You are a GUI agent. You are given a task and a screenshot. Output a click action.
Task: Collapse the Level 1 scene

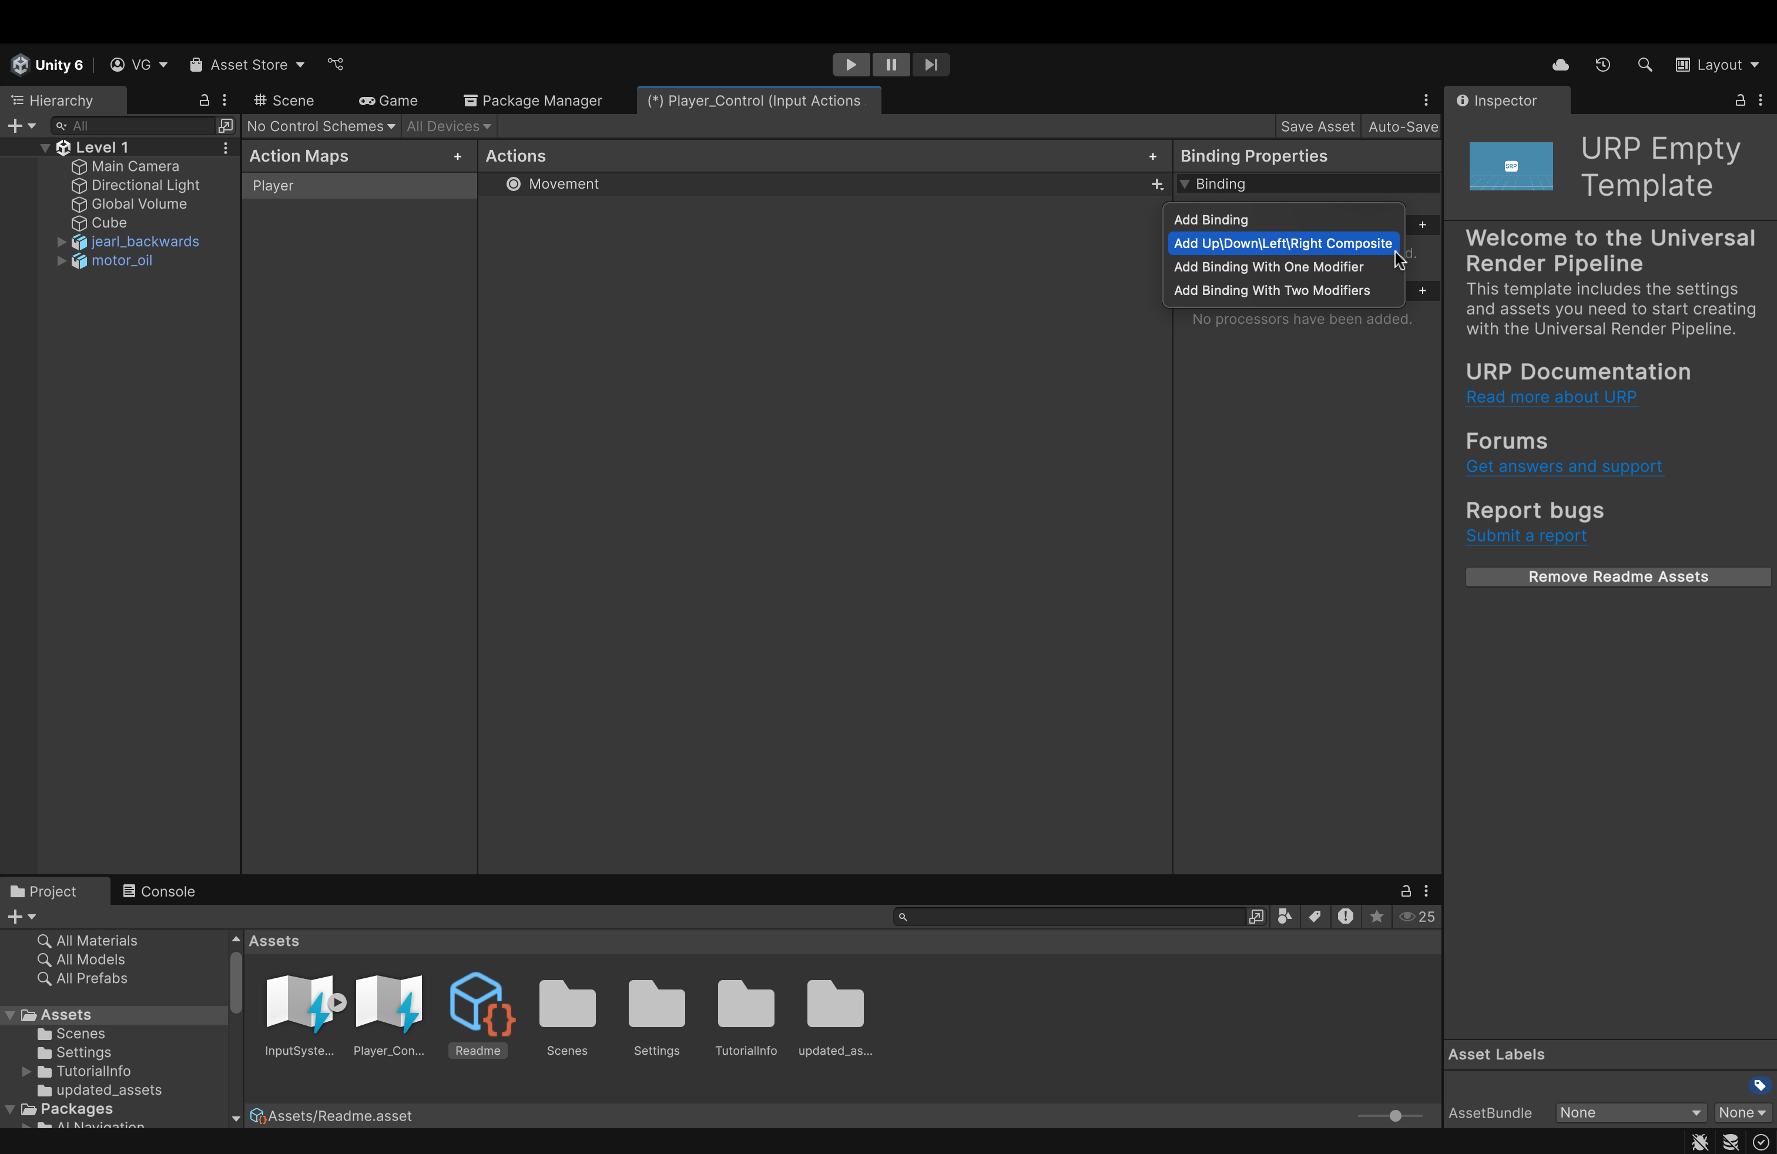click(x=45, y=148)
